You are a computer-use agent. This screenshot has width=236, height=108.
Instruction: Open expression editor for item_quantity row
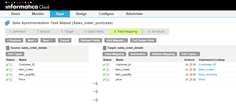[x=187, y=75]
